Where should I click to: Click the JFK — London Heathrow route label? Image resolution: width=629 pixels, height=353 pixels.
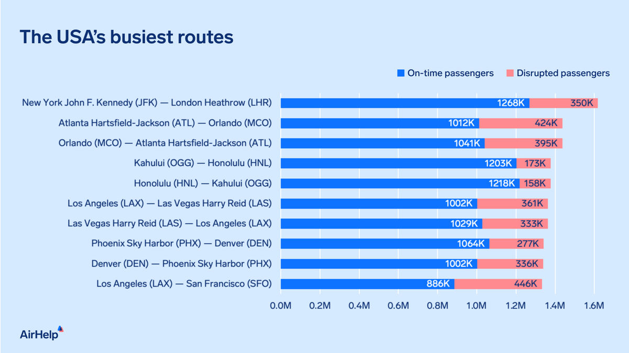pos(147,103)
